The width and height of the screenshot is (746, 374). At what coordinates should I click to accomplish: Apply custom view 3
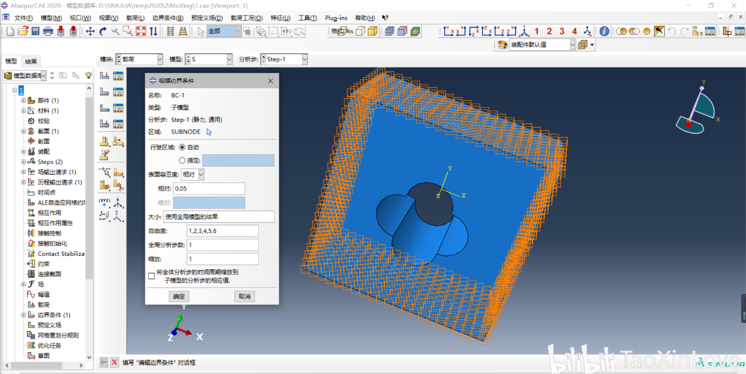click(x=562, y=31)
